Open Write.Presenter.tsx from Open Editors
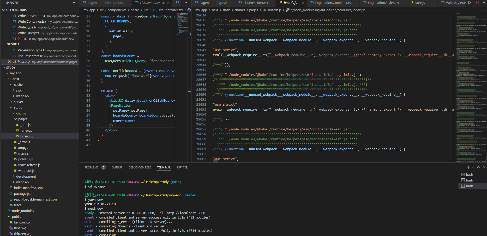Viewport: 487px width, 236px height. click(40, 16)
